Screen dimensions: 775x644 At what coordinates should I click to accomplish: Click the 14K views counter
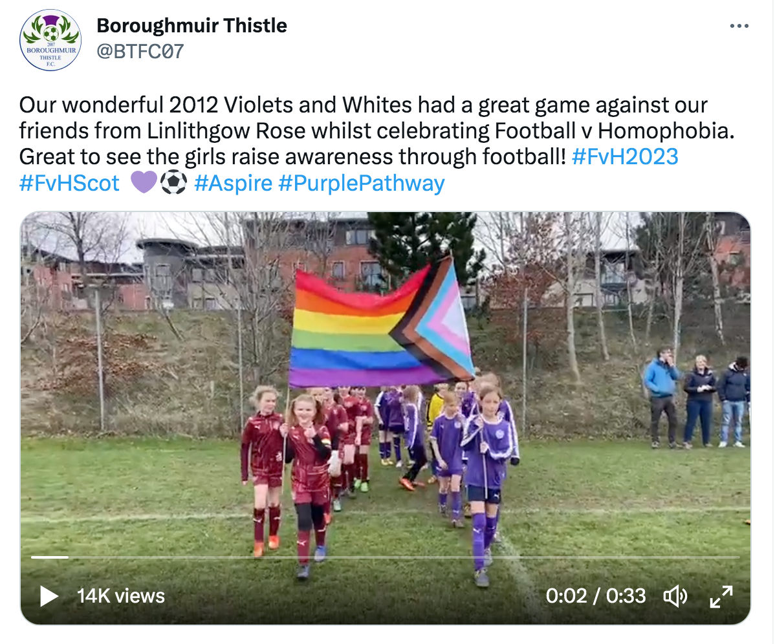(x=121, y=596)
